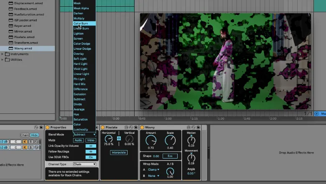Click the Instruments folder icon

point(7,54)
